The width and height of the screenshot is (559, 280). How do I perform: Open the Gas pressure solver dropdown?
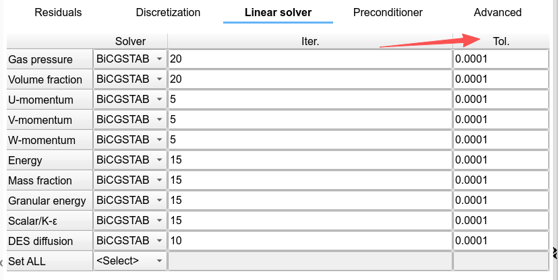(130, 59)
